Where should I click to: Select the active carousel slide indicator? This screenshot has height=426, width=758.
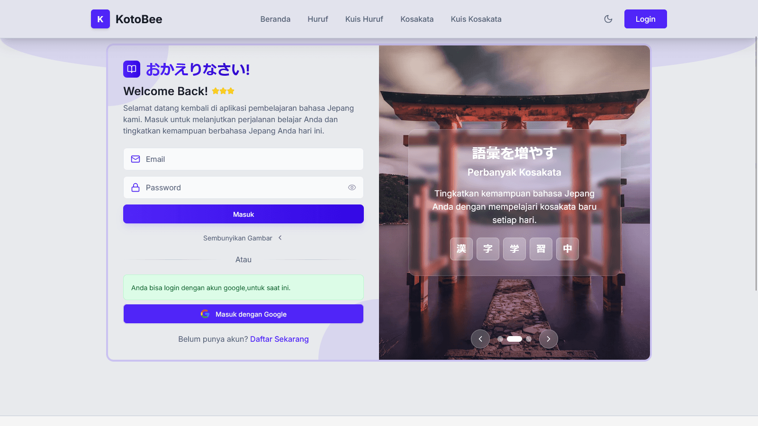point(514,339)
